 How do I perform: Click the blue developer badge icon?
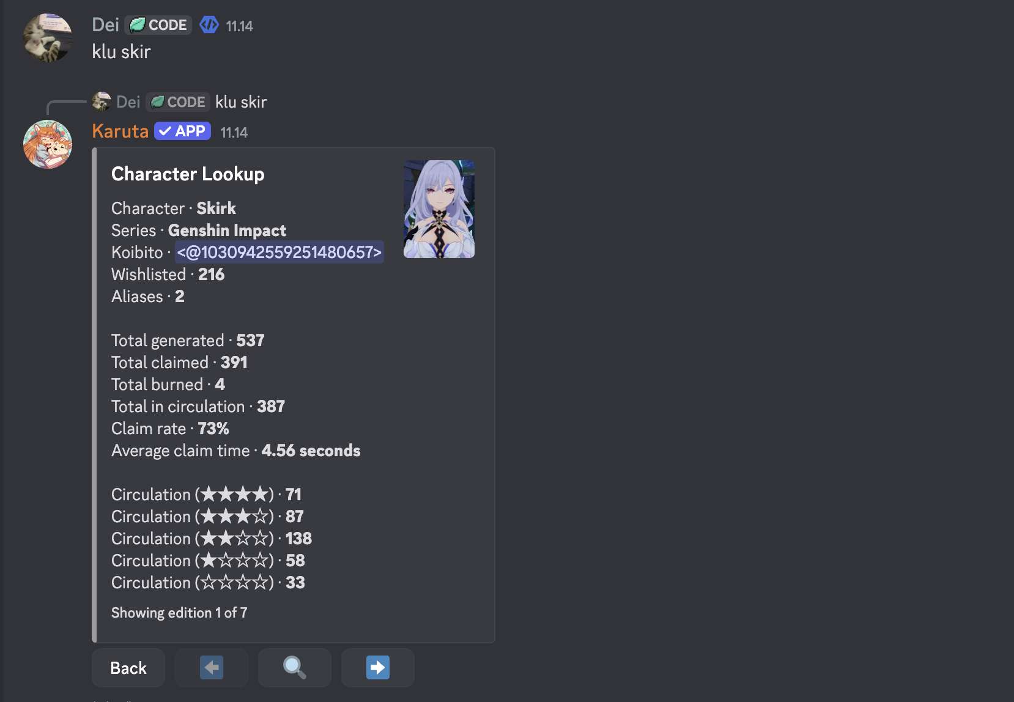(209, 25)
